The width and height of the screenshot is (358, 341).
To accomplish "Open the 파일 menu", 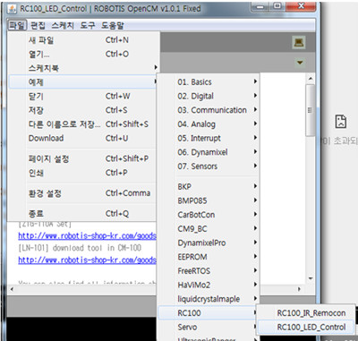I will pos(17,25).
